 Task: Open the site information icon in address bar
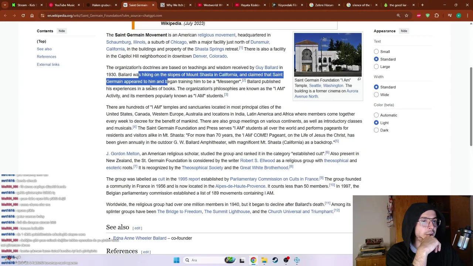point(42,16)
